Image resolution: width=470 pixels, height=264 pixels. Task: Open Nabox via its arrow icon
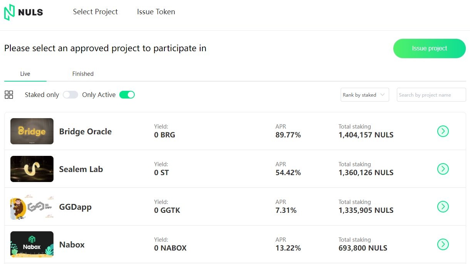click(443, 244)
